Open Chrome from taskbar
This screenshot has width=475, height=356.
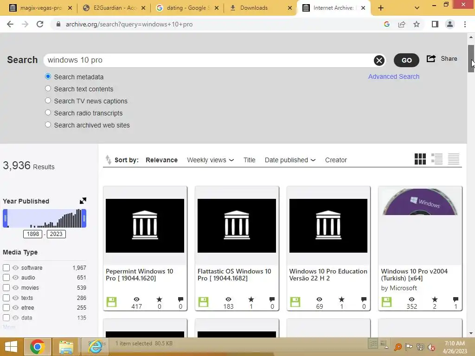pos(37,347)
